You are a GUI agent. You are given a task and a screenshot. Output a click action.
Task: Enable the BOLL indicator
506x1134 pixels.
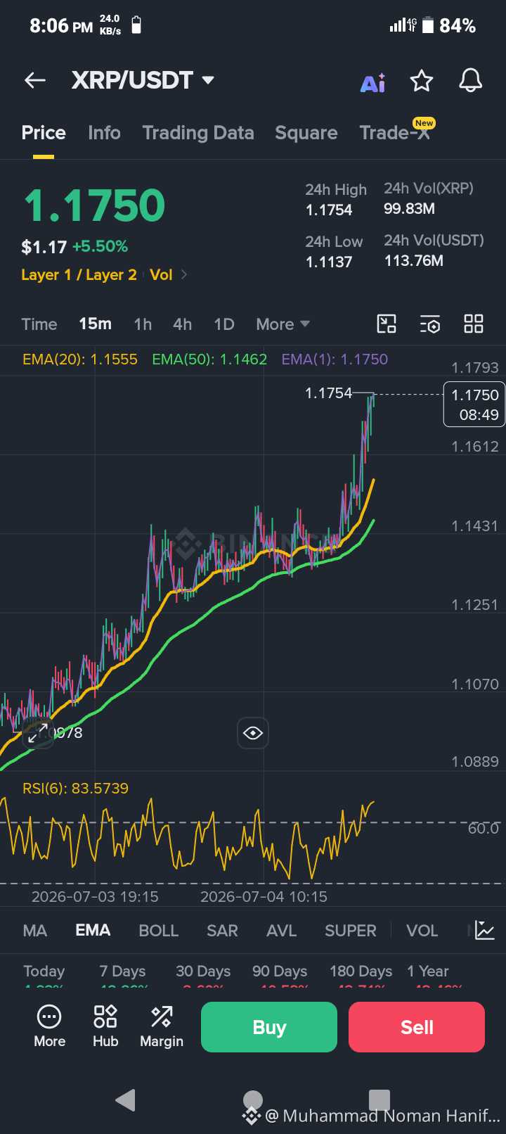pyautogui.click(x=159, y=931)
